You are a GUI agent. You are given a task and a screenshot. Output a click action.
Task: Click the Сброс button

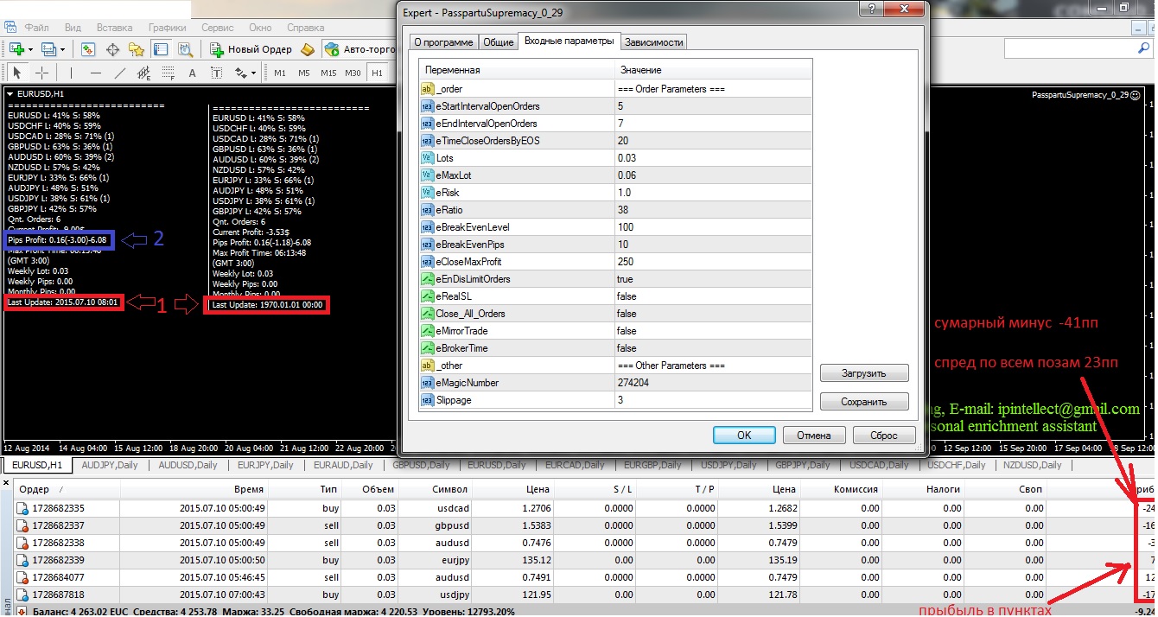click(x=884, y=436)
